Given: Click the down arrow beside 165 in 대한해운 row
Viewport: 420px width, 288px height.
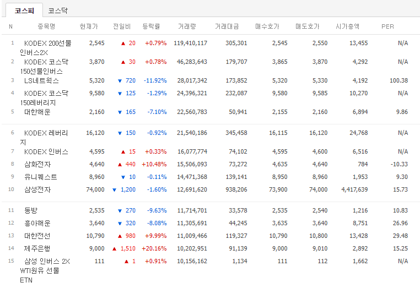Looking at the screenshot, I should 120,112.
